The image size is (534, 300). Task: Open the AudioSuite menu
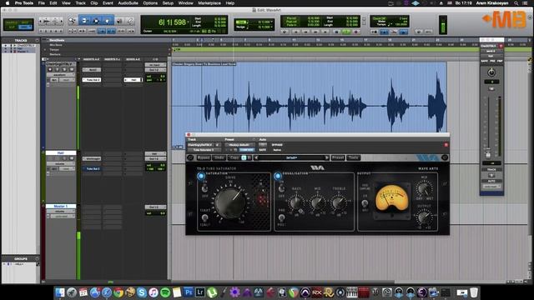(128, 3)
